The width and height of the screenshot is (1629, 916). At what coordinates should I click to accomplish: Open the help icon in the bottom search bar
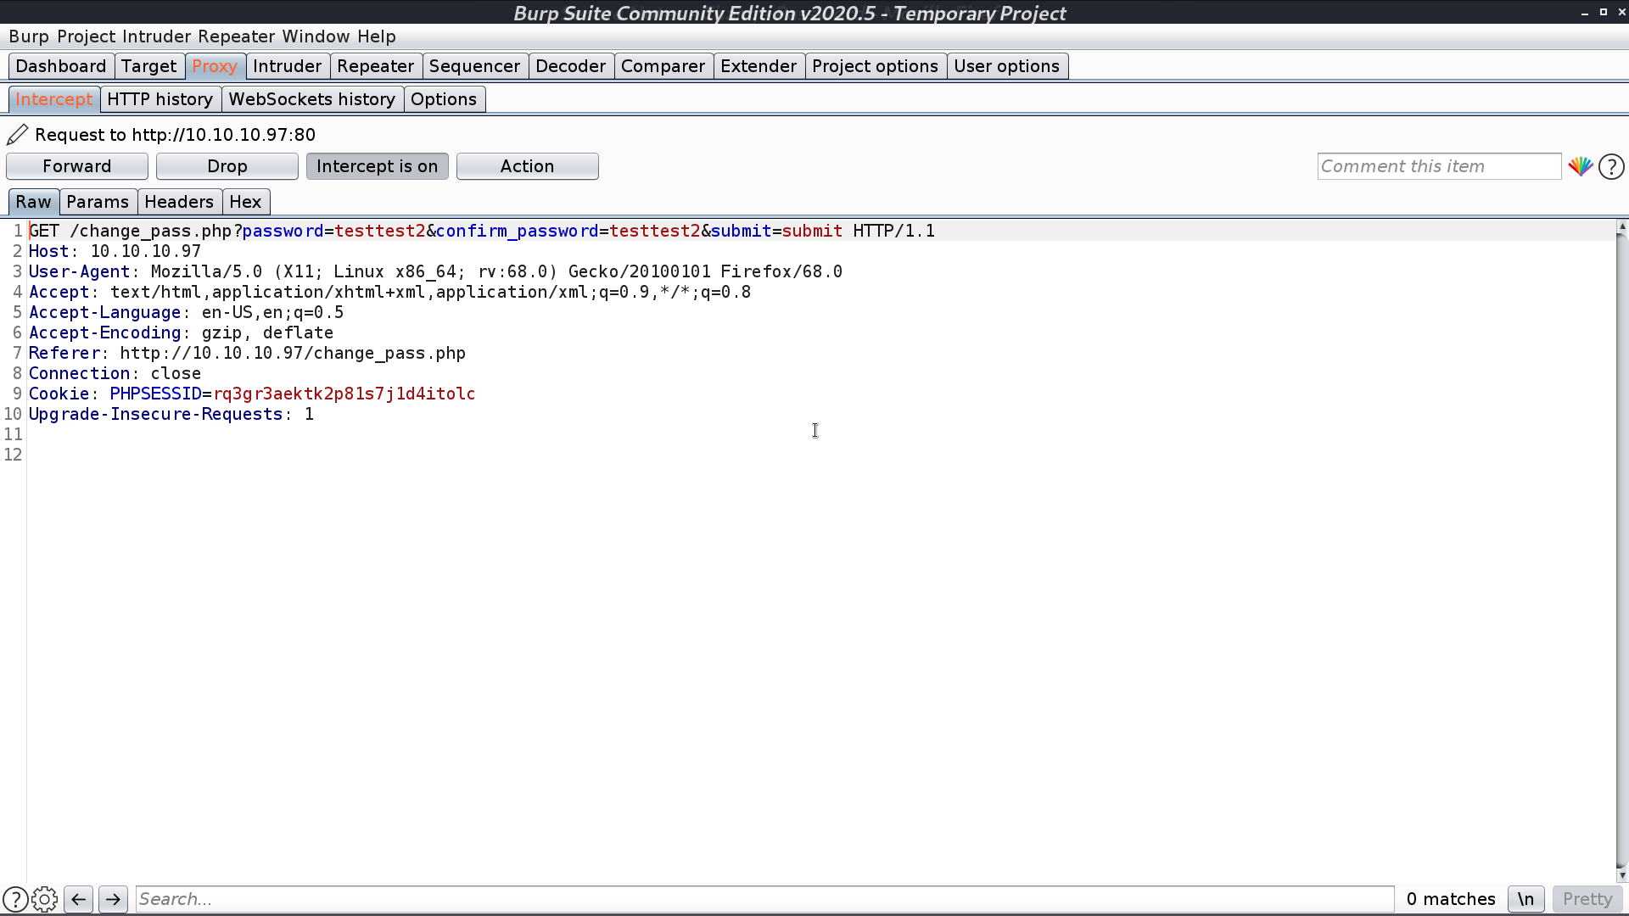click(15, 899)
